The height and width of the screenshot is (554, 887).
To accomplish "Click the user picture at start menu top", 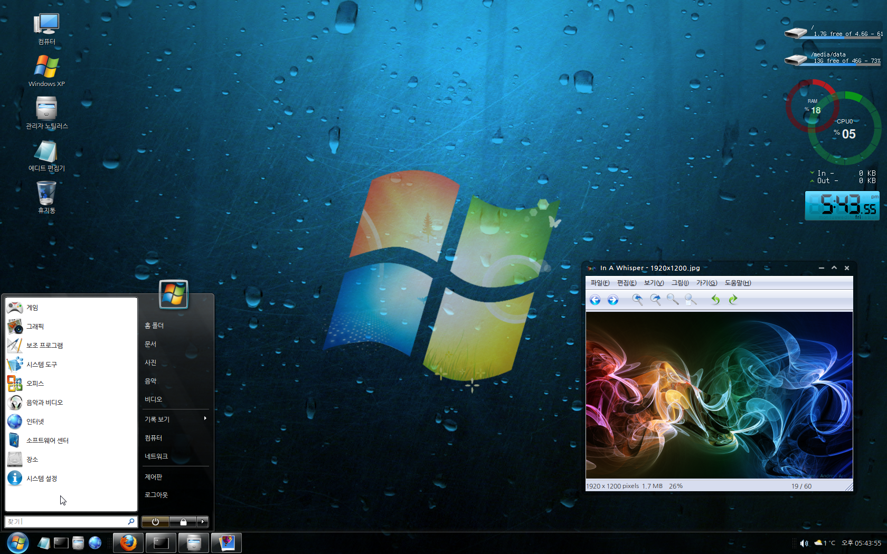I will [x=174, y=294].
